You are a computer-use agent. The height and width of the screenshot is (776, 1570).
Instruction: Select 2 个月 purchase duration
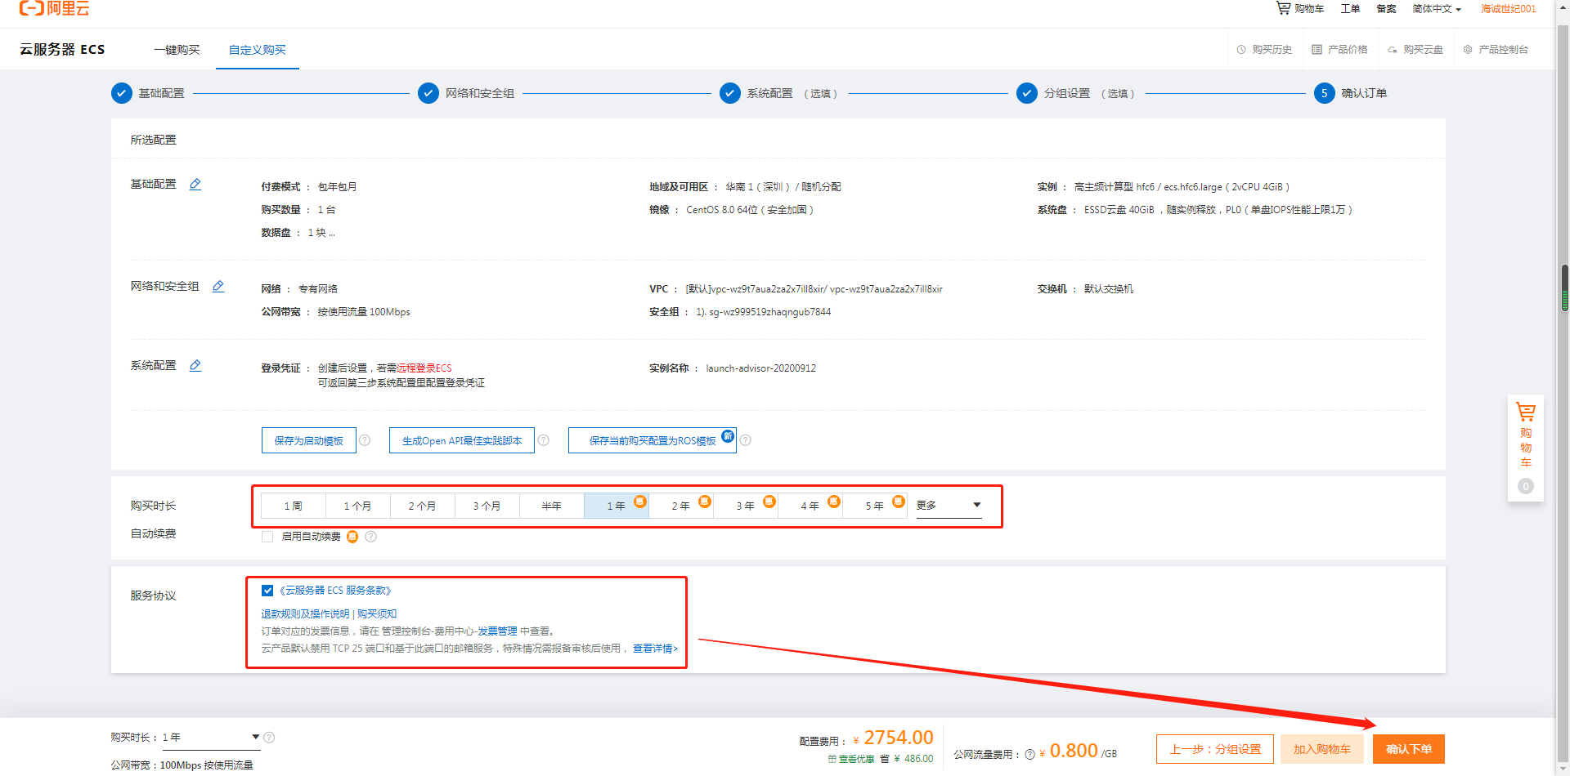423,506
